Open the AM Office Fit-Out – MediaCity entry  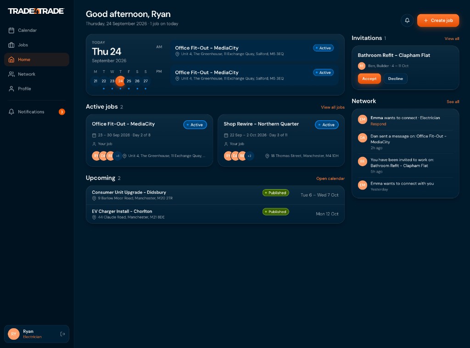click(x=254, y=51)
